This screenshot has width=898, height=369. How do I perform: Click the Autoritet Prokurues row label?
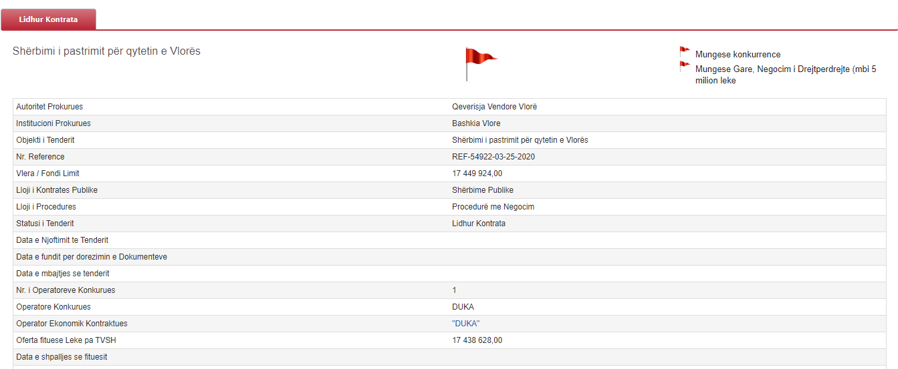(x=49, y=107)
